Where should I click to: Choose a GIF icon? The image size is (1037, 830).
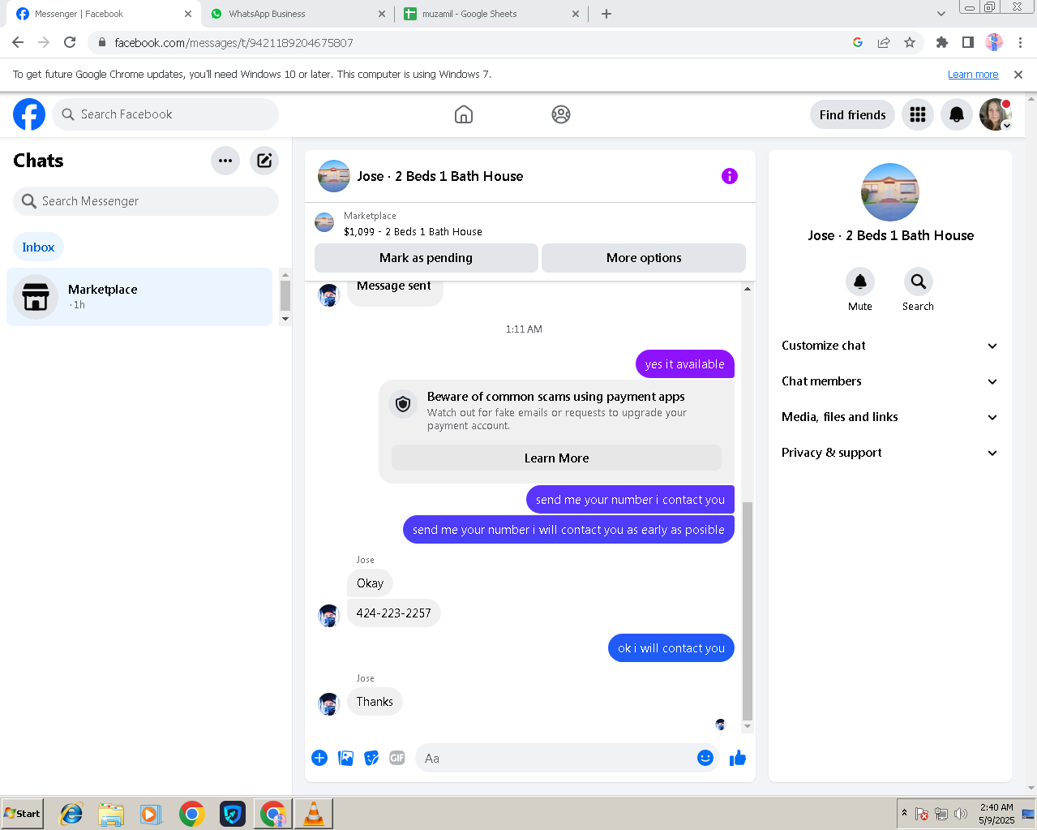tap(397, 758)
